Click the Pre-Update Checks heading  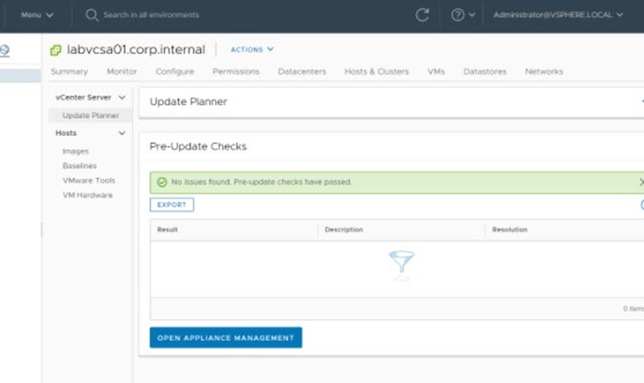[x=198, y=146]
